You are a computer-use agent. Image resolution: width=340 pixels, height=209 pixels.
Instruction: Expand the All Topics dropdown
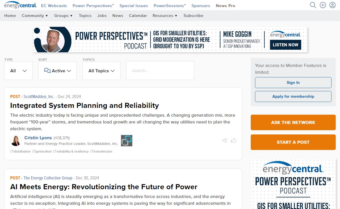[x=101, y=71]
